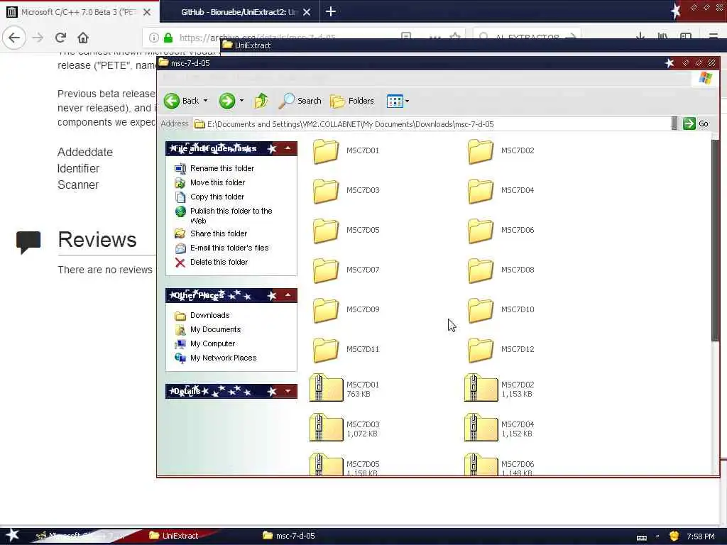Click the site info icon in URL bar
Screen dimensions: 727x545
[x=154, y=38]
